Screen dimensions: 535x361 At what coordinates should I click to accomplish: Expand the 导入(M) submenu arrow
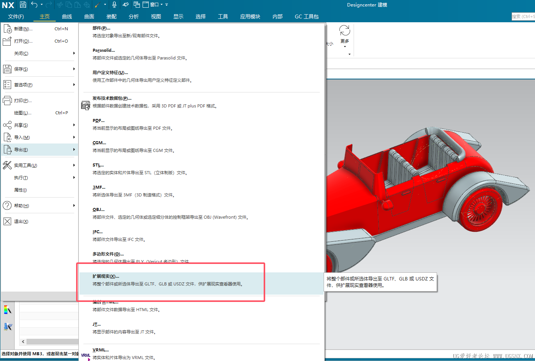(74, 137)
